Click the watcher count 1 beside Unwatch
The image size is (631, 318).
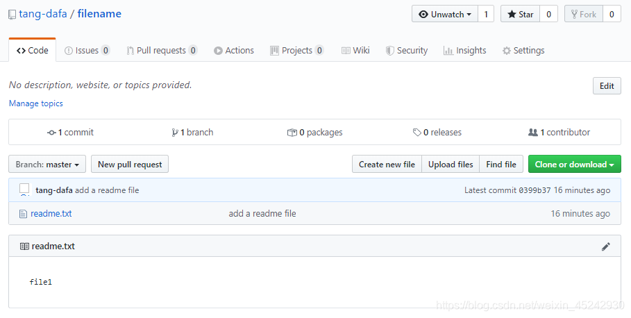pos(486,14)
